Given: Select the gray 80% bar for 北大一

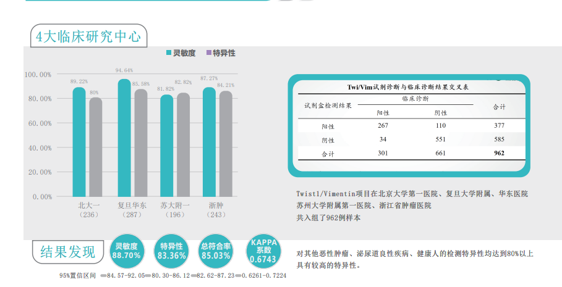Looking at the screenshot, I should 95,147.
